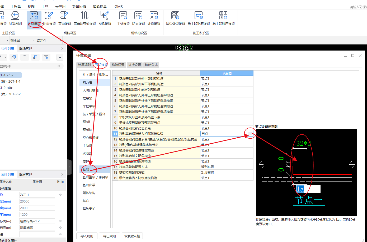Click the 请输入功能 search box at top right
Image resolution: width=367 pixels, height=242 pixels.
pos(358,7)
